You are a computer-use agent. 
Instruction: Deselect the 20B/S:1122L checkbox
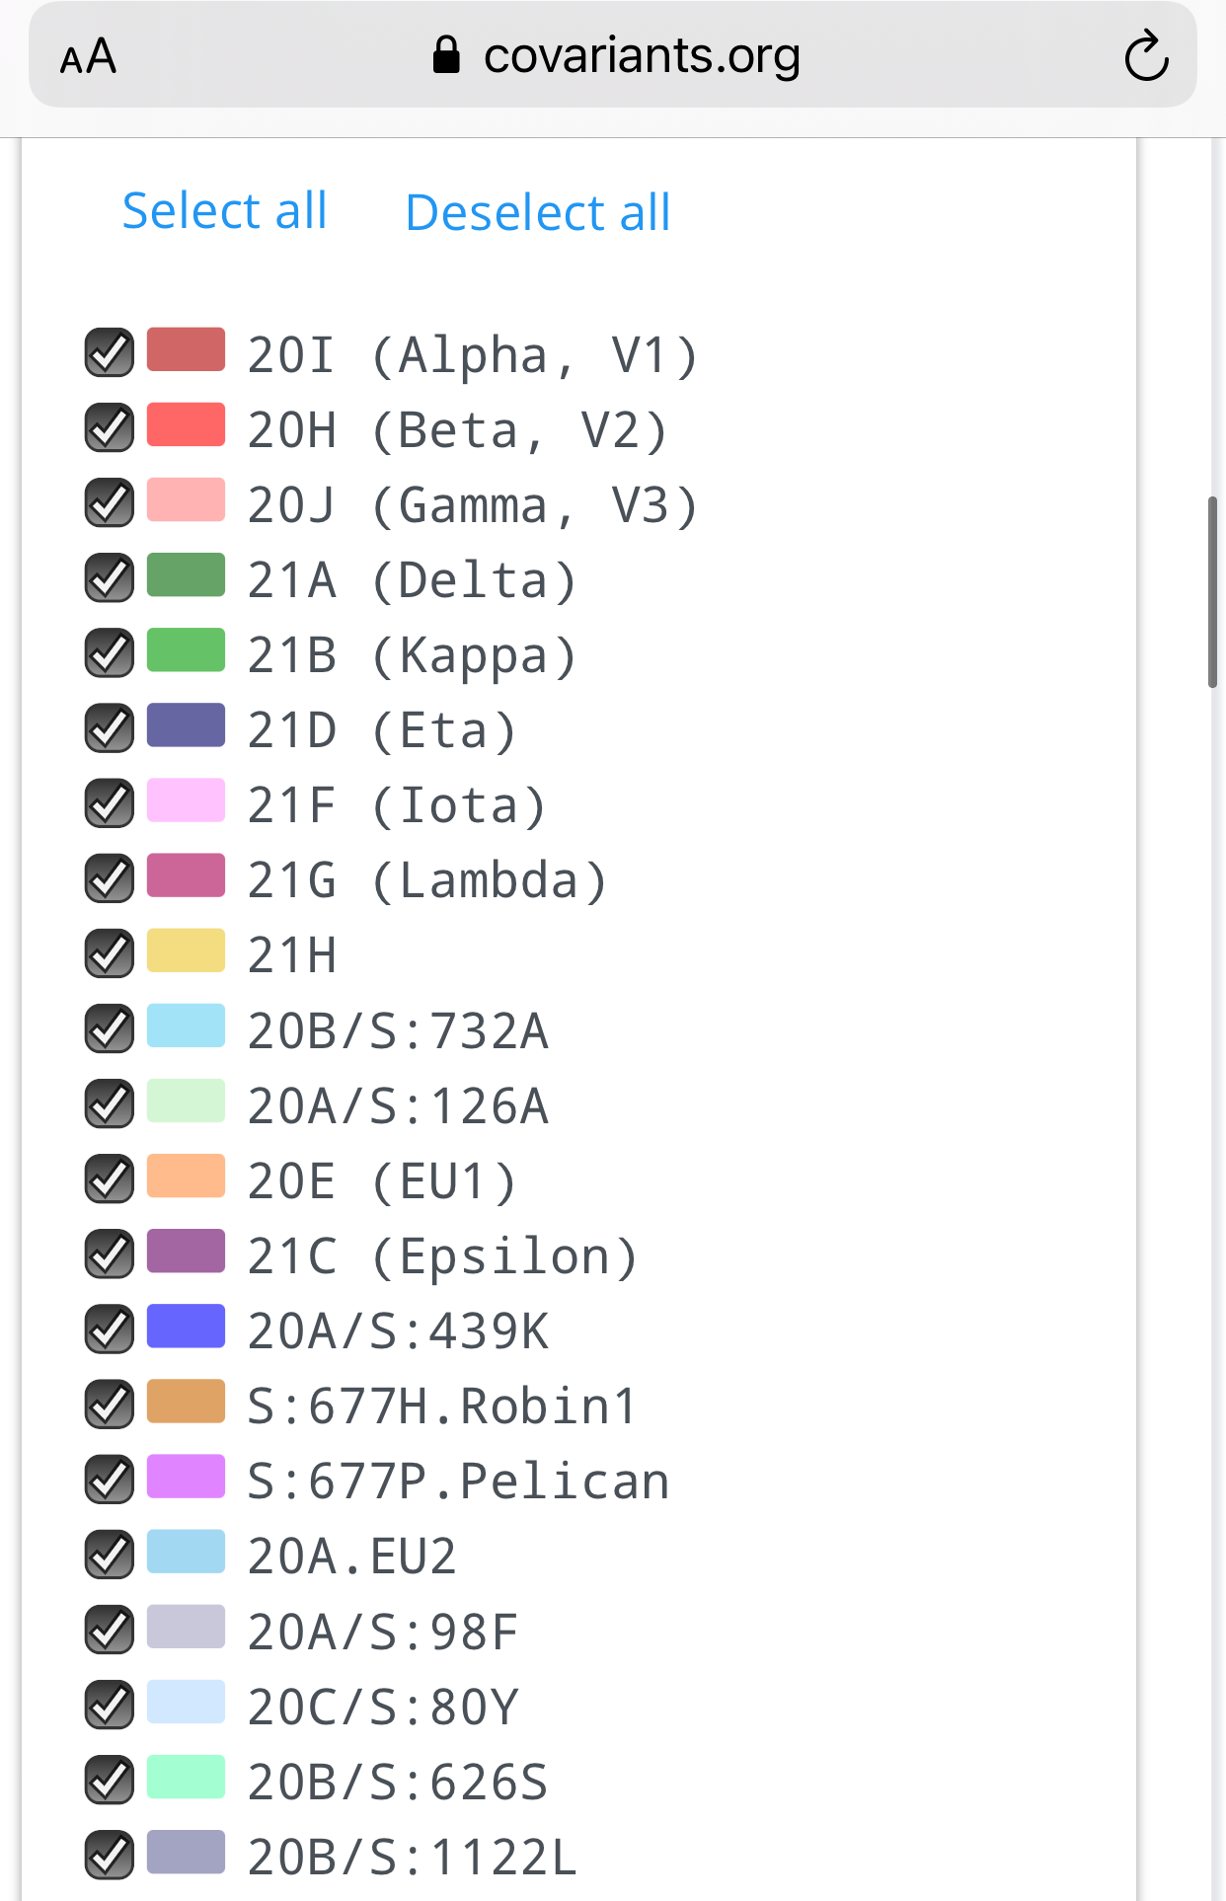tap(110, 1855)
